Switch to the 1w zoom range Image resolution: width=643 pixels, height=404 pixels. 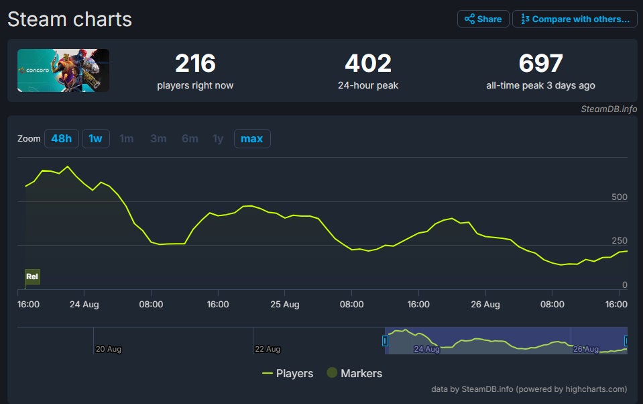pyautogui.click(x=95, y=138)
